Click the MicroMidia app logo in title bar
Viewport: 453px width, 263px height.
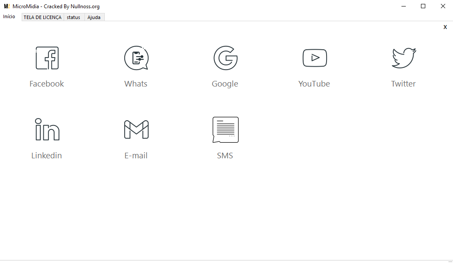[x=6, y=6]
